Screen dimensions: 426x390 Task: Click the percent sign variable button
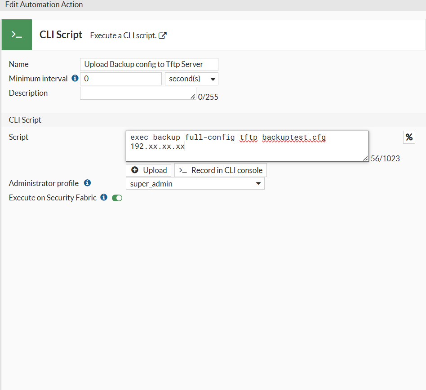coord(409,137)
